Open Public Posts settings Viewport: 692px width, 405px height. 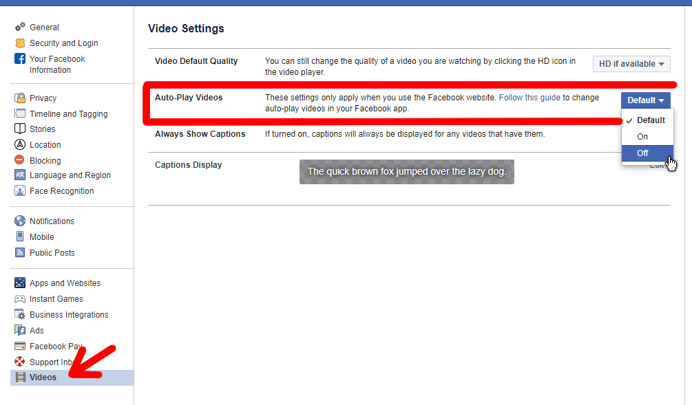[52, 253]
